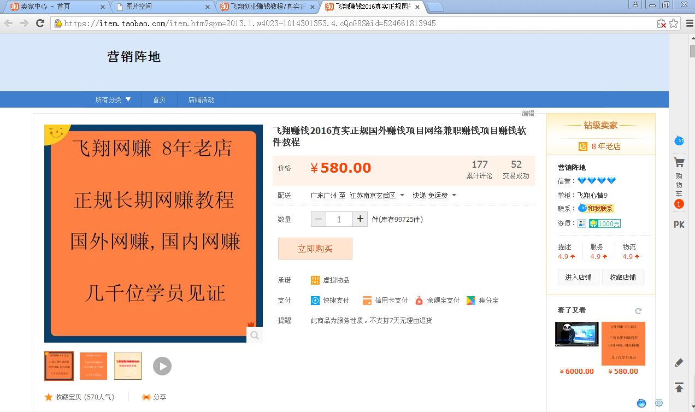This screenshot has height=412, width=695.
Task: Click the magnifier icon on product image
Action: click(255, 335)
